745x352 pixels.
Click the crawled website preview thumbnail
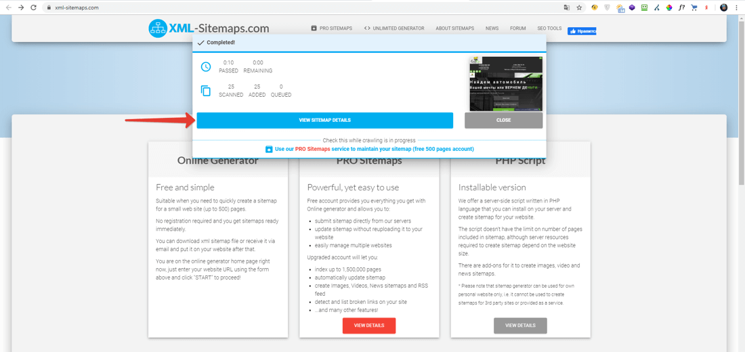click(506, 85)
